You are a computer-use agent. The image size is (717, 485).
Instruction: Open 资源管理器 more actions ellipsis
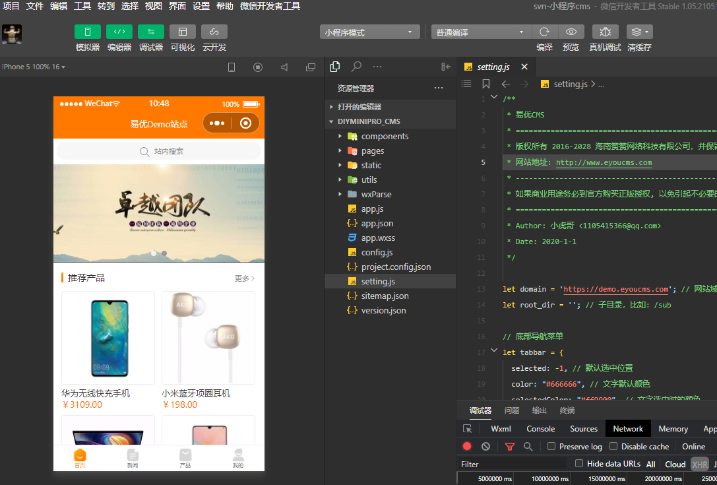click(439, 88)
